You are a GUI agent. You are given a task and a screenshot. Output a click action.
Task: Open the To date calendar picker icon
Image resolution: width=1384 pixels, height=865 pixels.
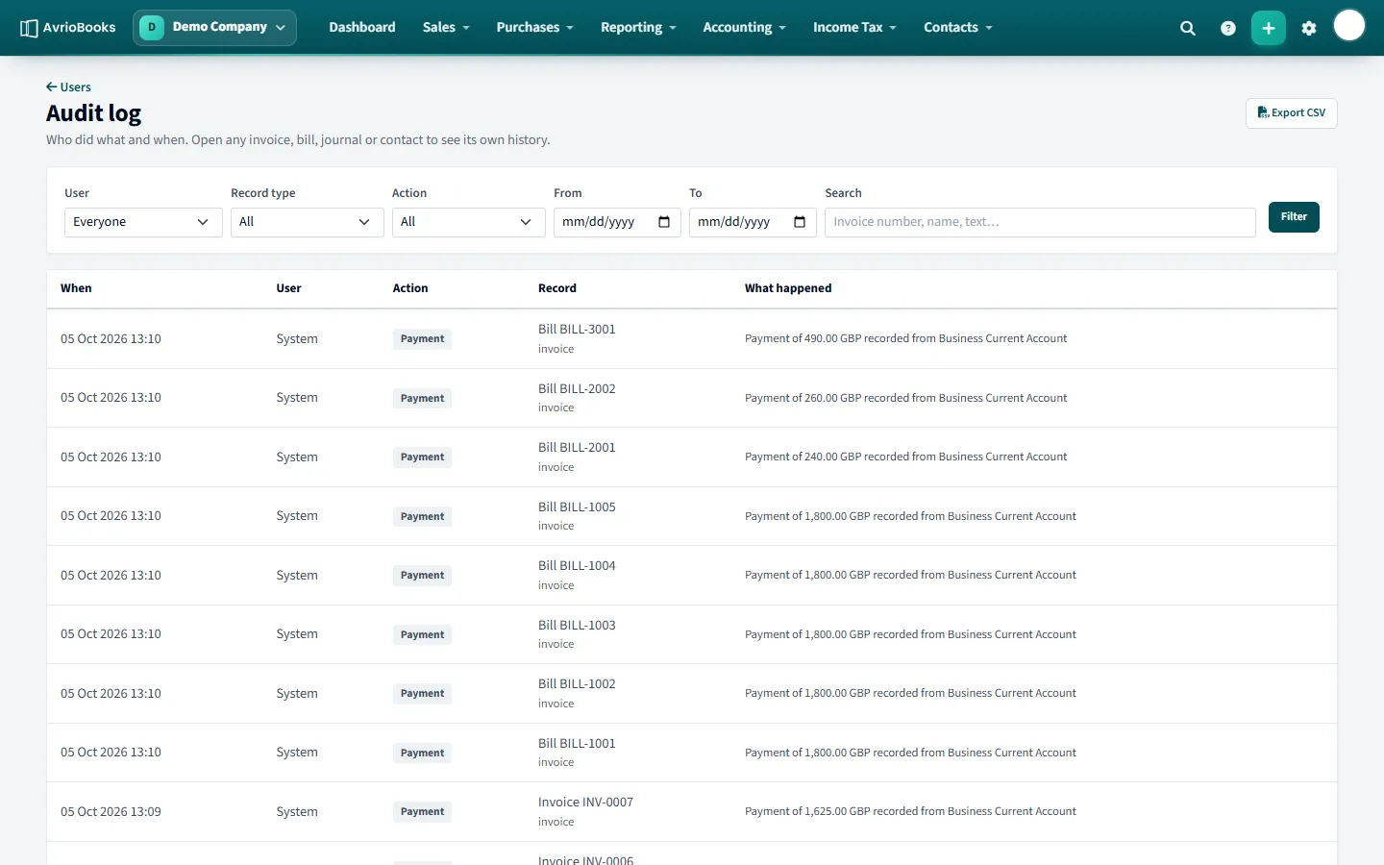click(800, 222)
